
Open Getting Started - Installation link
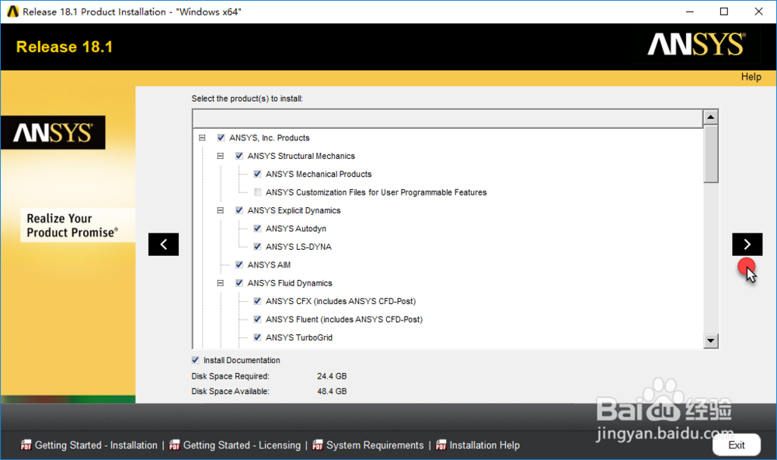96,445
